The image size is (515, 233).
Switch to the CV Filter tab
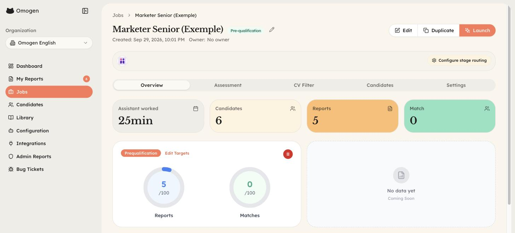(304, 85)
